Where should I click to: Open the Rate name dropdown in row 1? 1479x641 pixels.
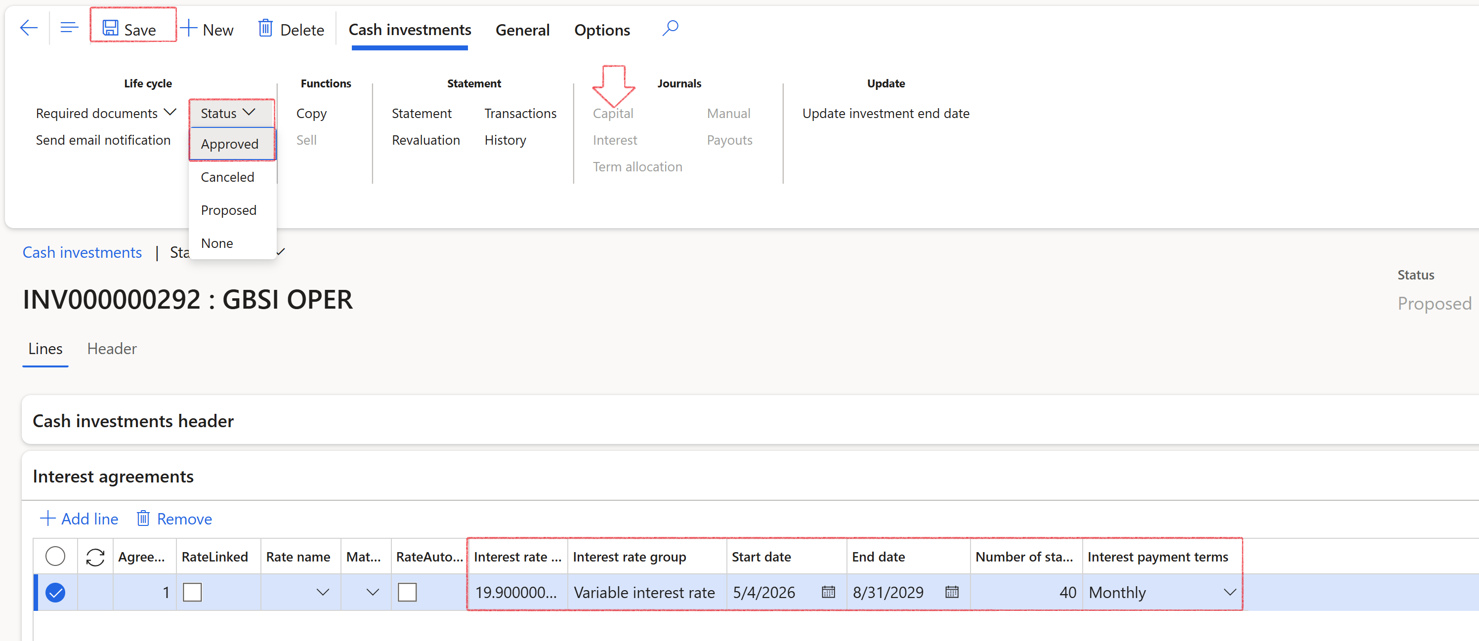coord(323,592)
